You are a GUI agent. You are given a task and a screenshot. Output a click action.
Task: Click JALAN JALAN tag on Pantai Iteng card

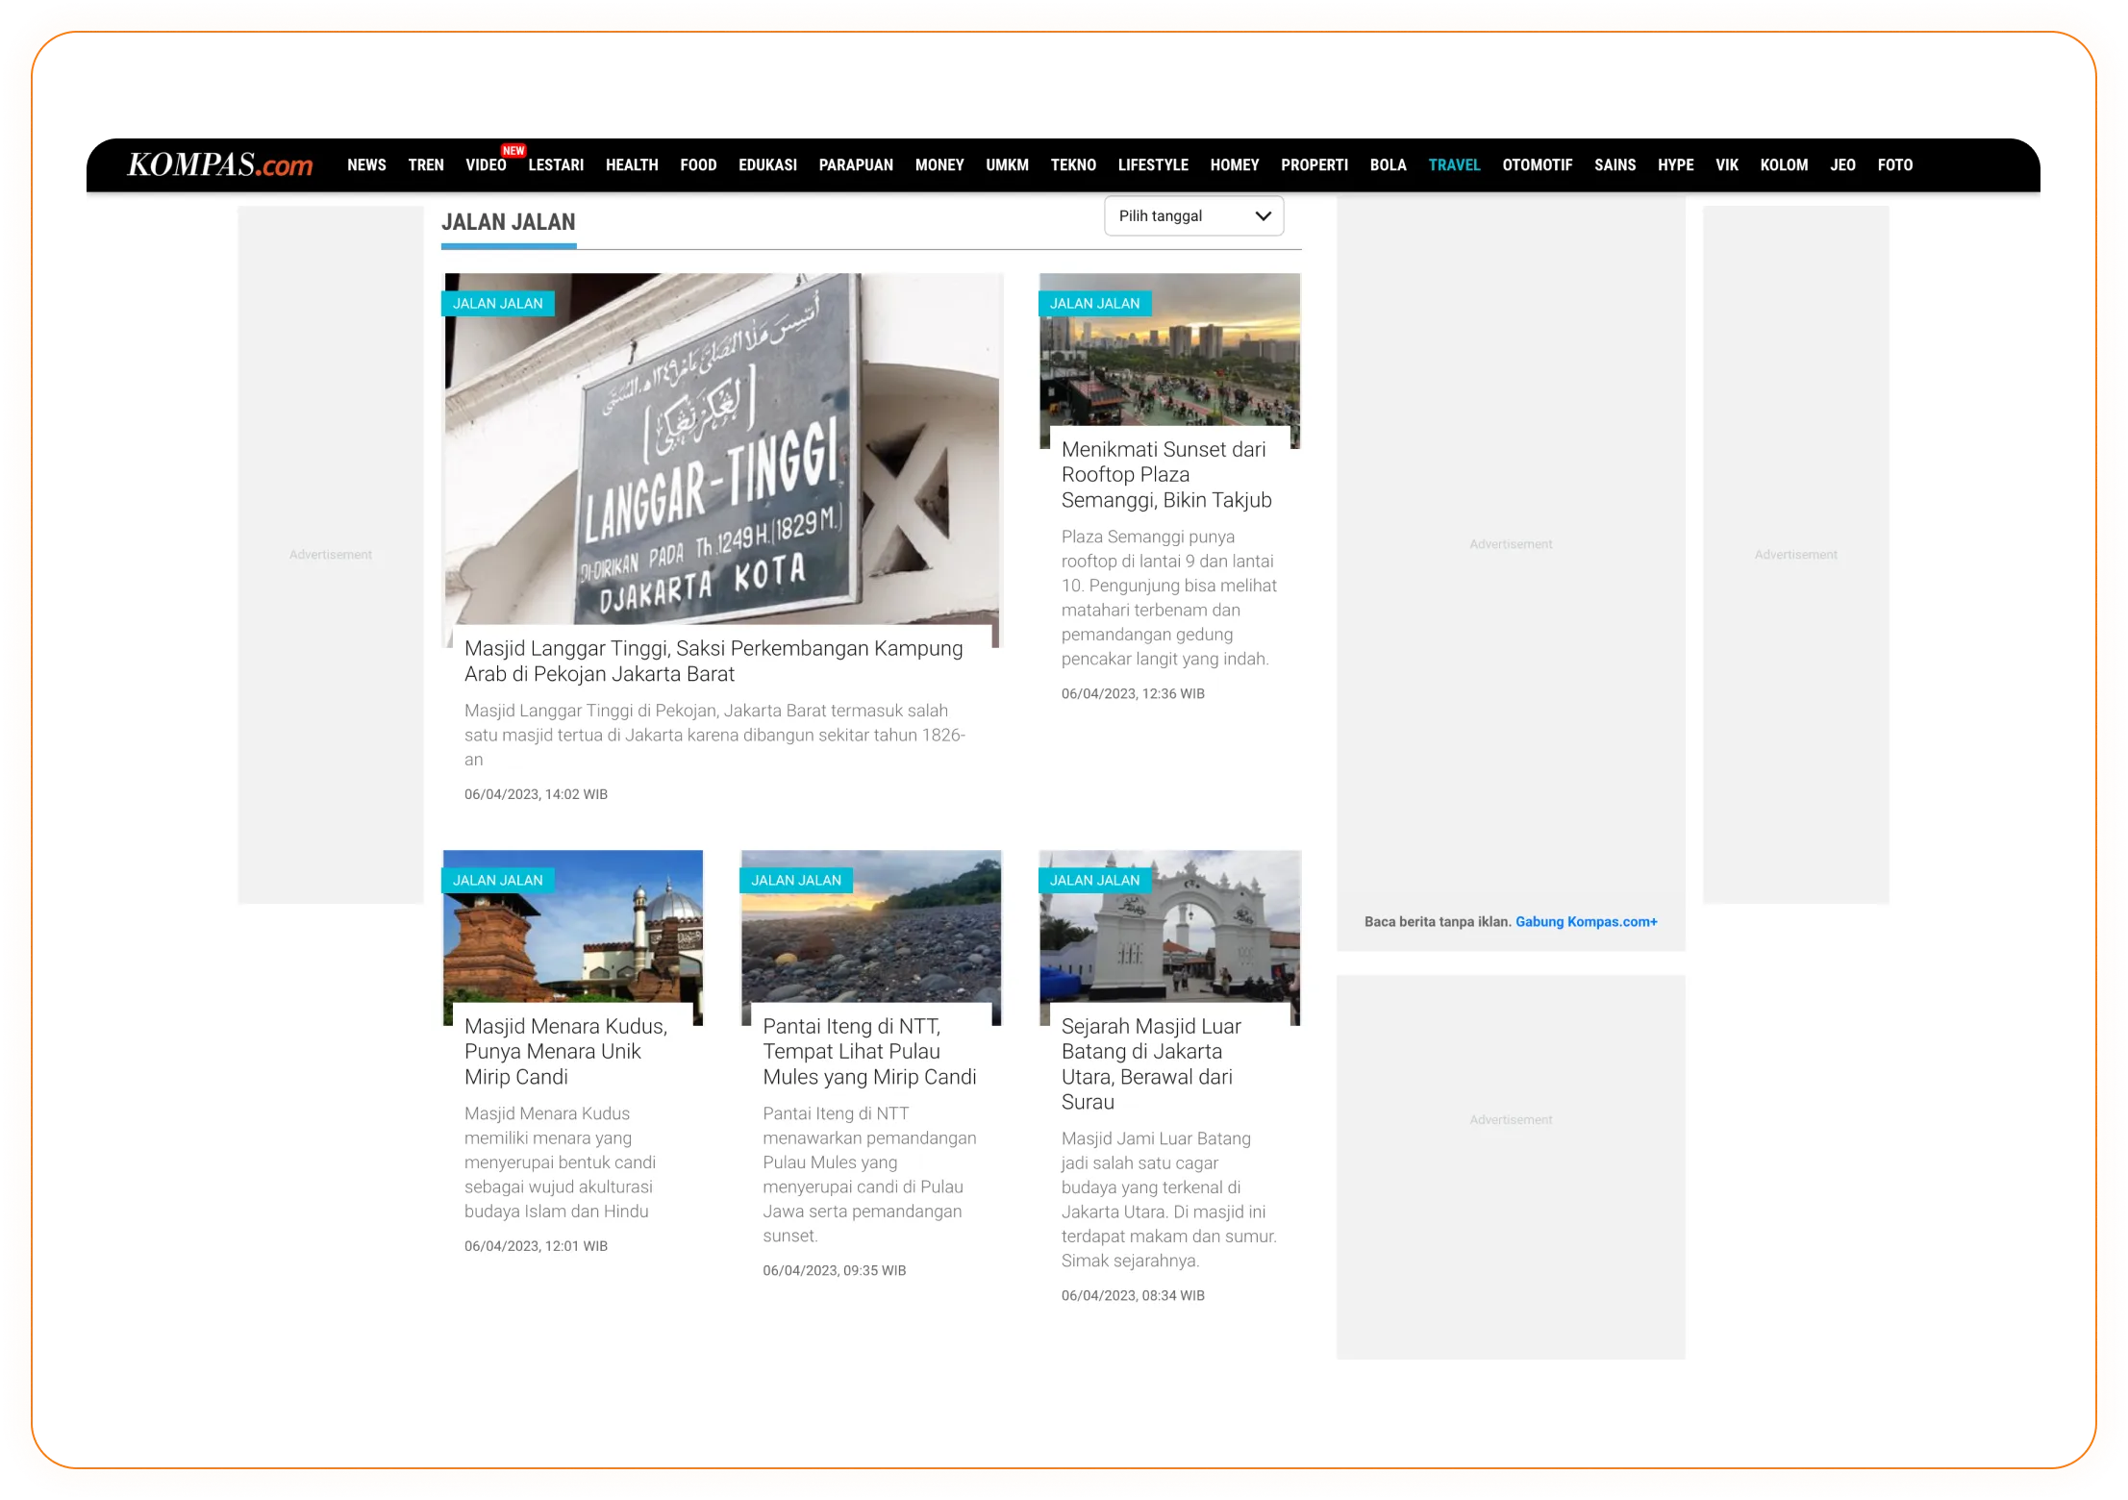(795, 881)
